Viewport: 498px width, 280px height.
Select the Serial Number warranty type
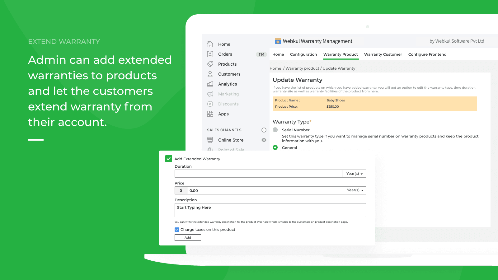click(x=275, y=130)
